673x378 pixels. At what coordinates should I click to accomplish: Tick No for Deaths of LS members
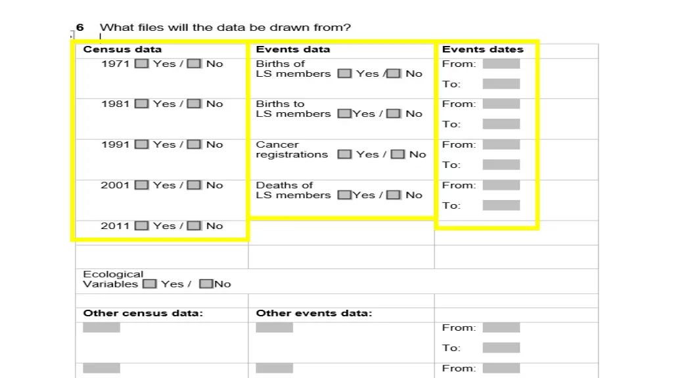coord(393,195)
